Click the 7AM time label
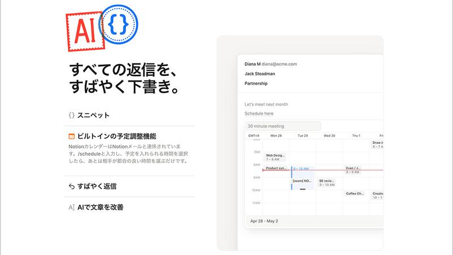This screenshot has width=453, height=255. (257, 152)
